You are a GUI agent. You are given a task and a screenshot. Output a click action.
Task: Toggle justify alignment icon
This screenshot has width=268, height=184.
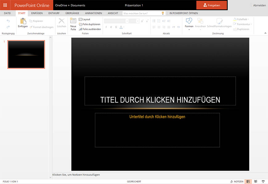169,27
